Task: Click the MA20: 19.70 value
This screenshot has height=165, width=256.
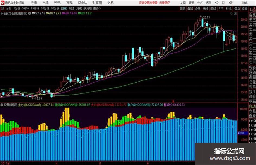Action: [x=69, y=13]
